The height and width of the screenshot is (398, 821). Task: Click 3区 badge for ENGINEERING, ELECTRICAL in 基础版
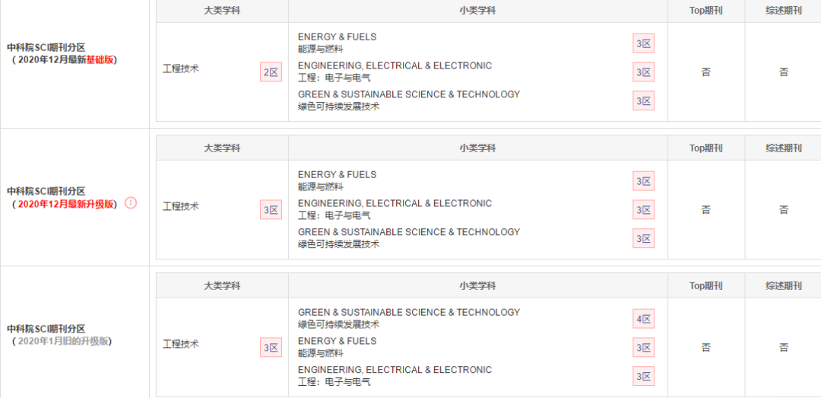tap(644, 72)
